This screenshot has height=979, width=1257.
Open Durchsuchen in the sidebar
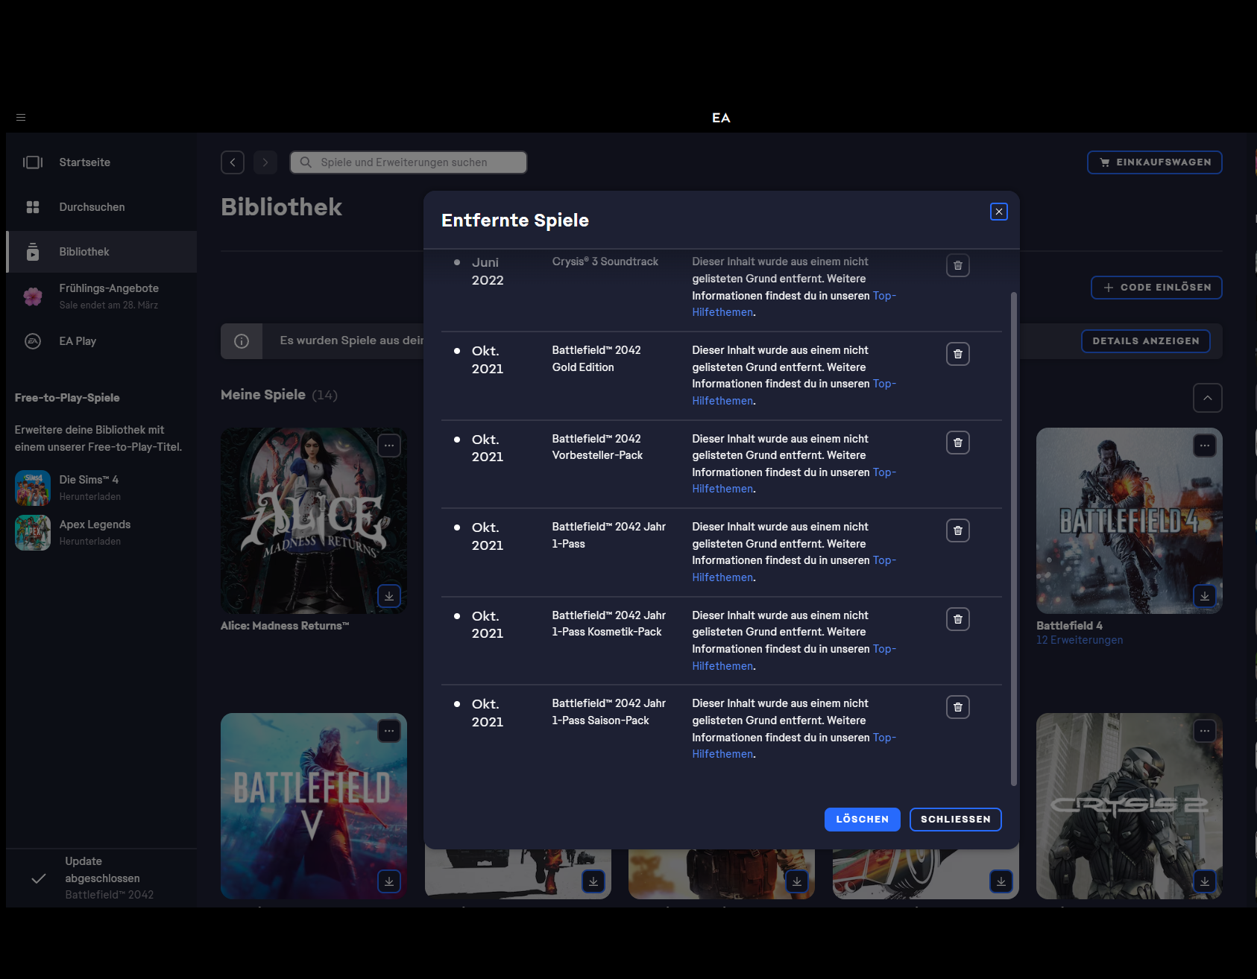click(x=92, y=207)
